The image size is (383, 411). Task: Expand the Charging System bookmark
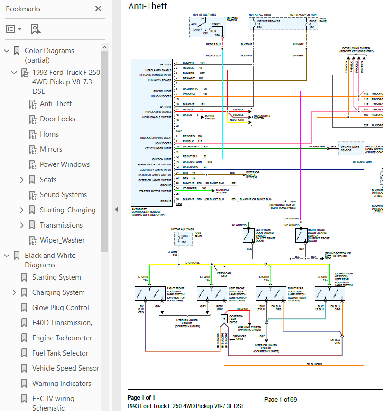point(14,293)
